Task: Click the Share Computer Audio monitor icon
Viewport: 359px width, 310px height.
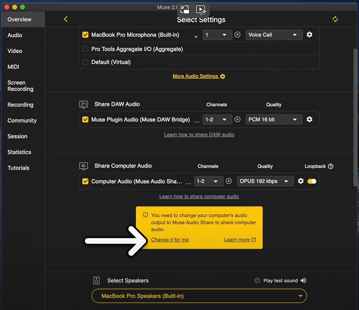Action: [x=83, y=166]
